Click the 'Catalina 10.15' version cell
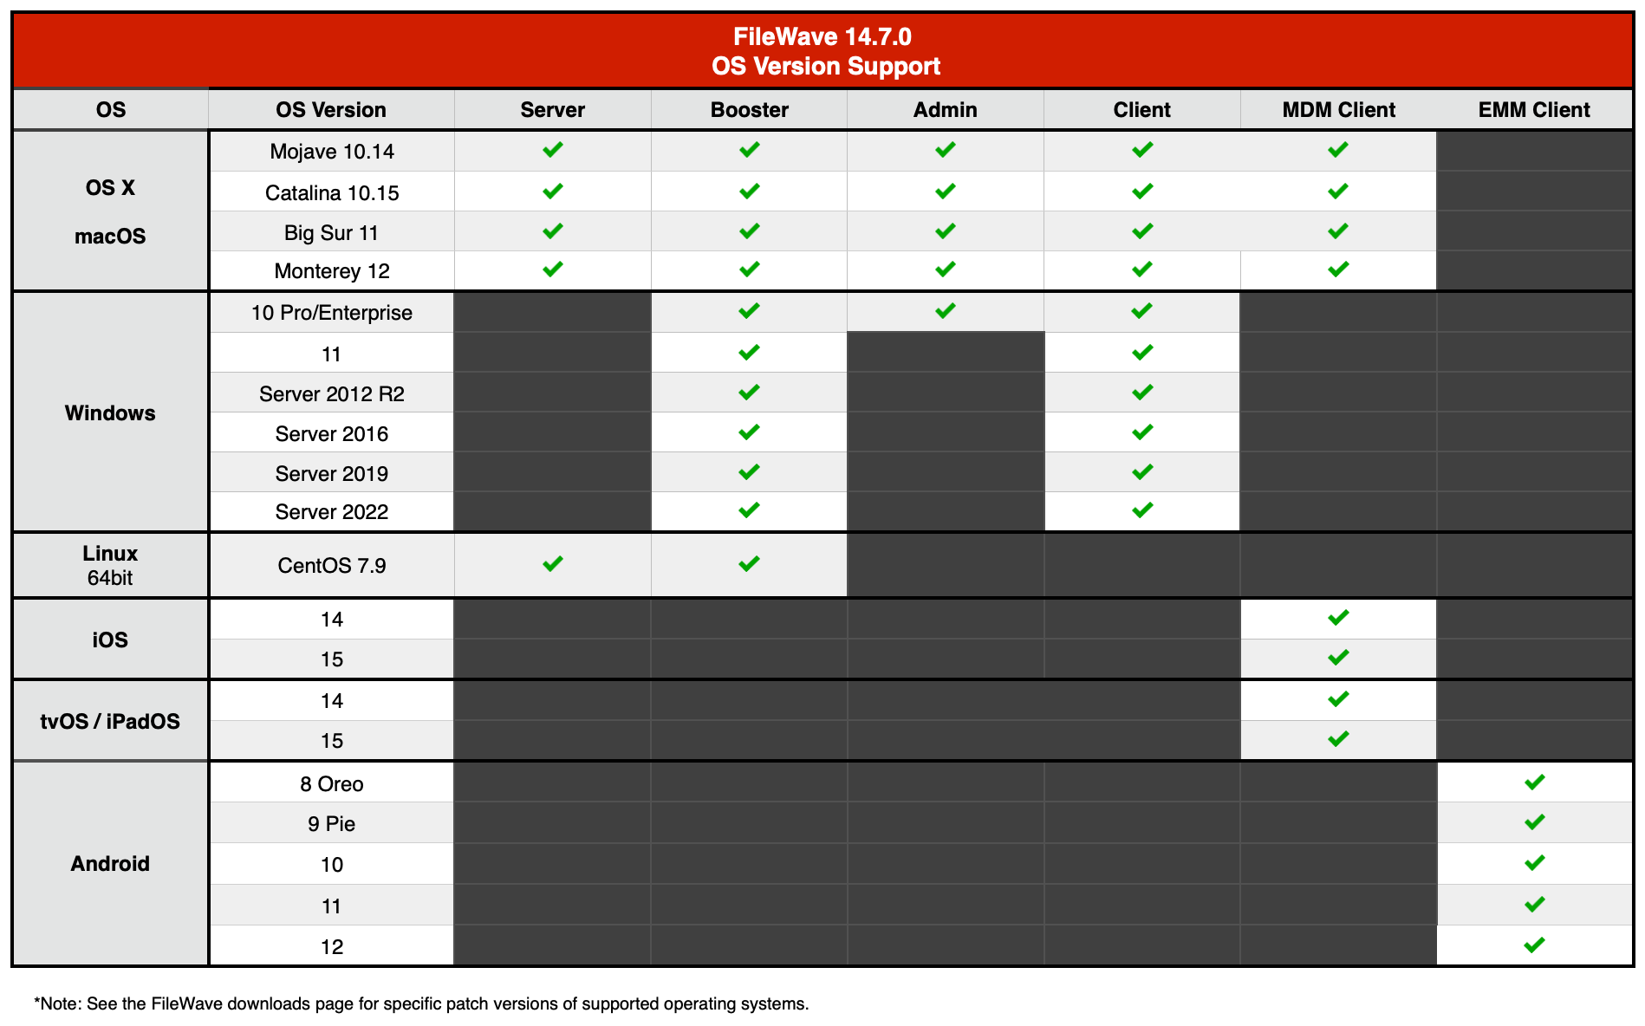The image size is (1645, 1026). point(332,193)
